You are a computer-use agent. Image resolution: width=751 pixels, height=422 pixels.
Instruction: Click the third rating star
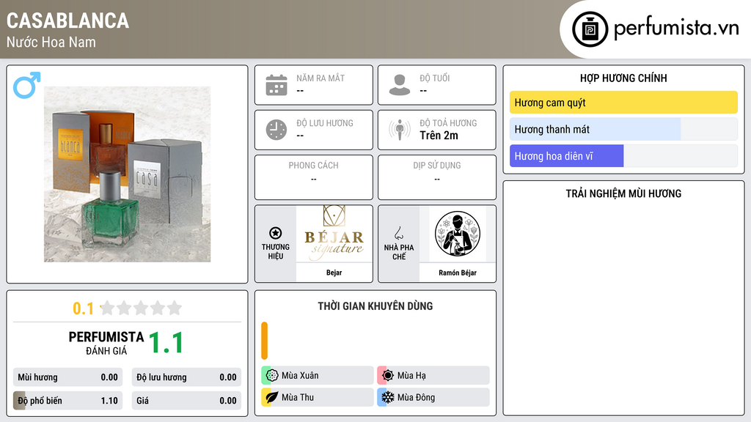[141, 308]
